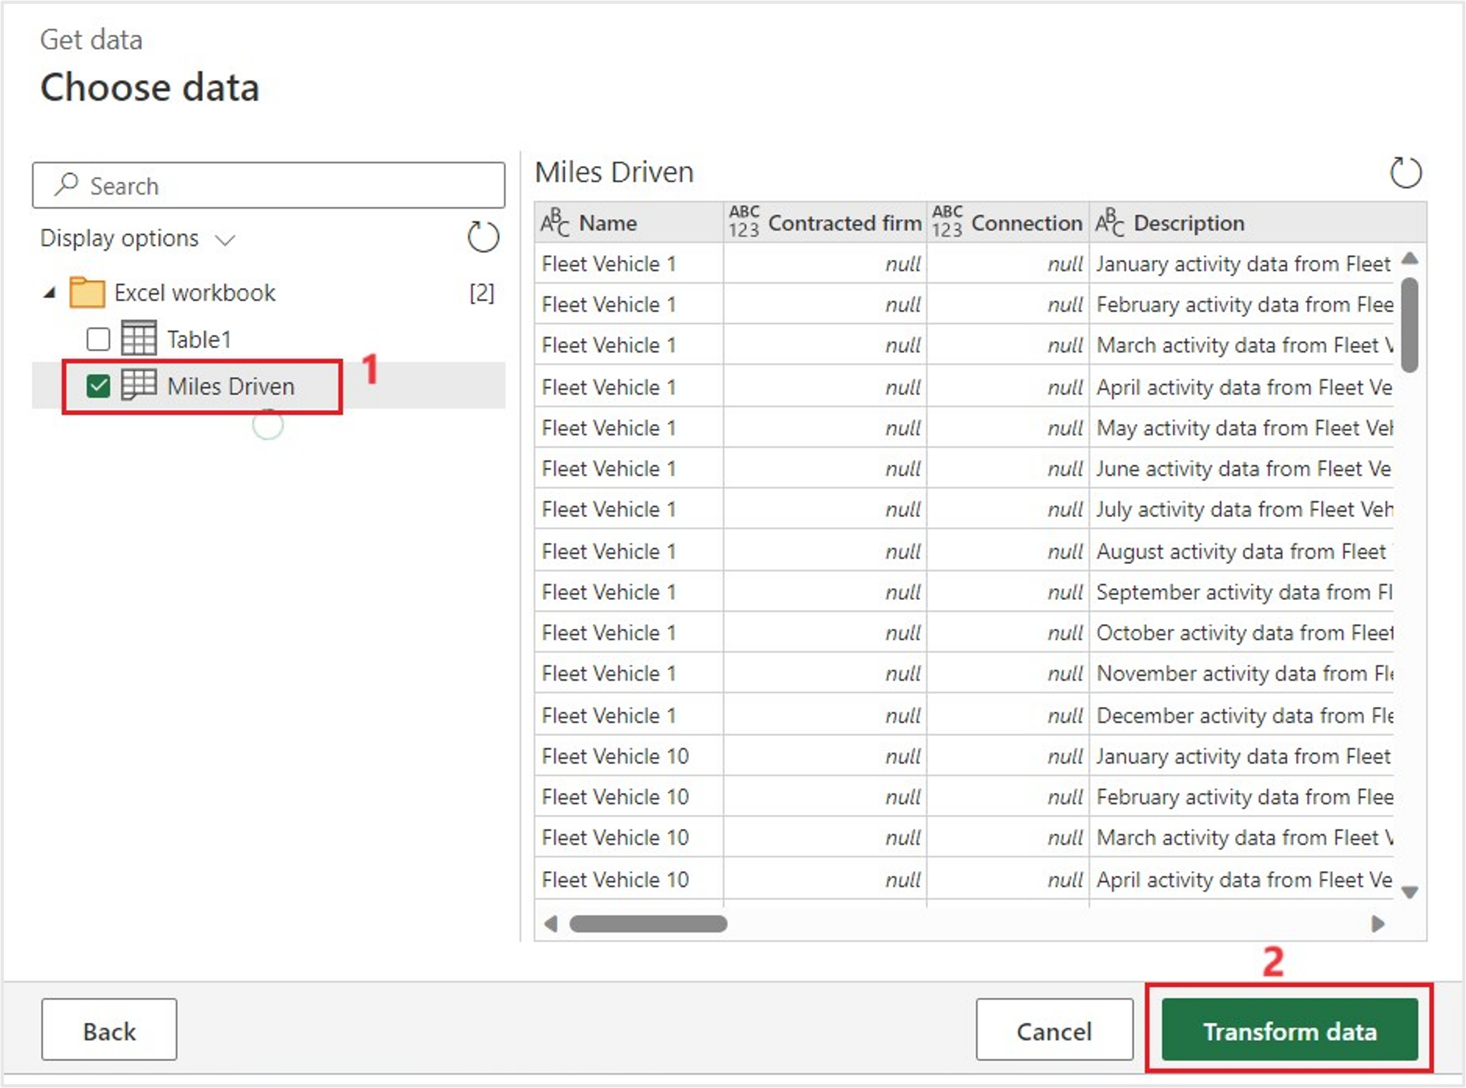Click the Contracted firm column type icon

(744, 221)
